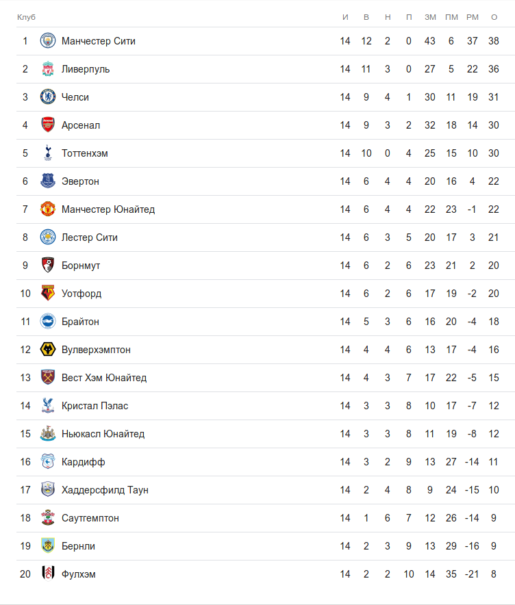515x605 pixels.
Task: Click the Wolverhampton wolf logo
Action: point(47,350)
